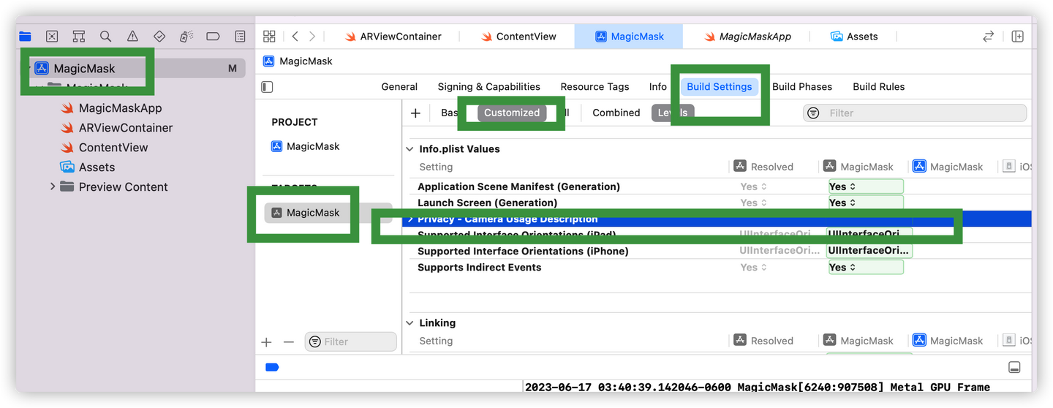Toggle the project and targets list sidebar
The width and height of the screenshot is (1053, 408).
267,87
